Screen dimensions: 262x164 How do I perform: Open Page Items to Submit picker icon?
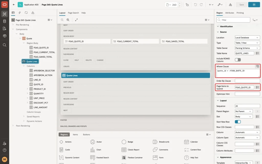point(257,87)
